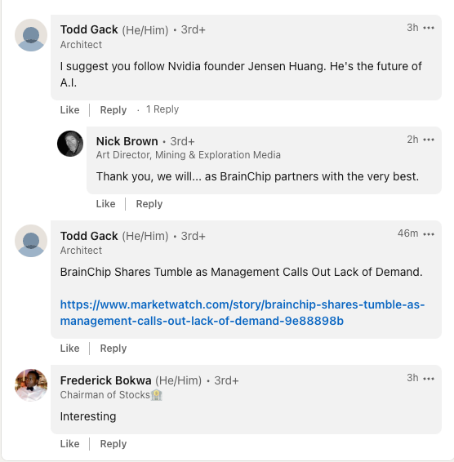This screenshot has height=462, width=454.
Task: Open Frederick Bokwa's name link
Action: [106, 380]
